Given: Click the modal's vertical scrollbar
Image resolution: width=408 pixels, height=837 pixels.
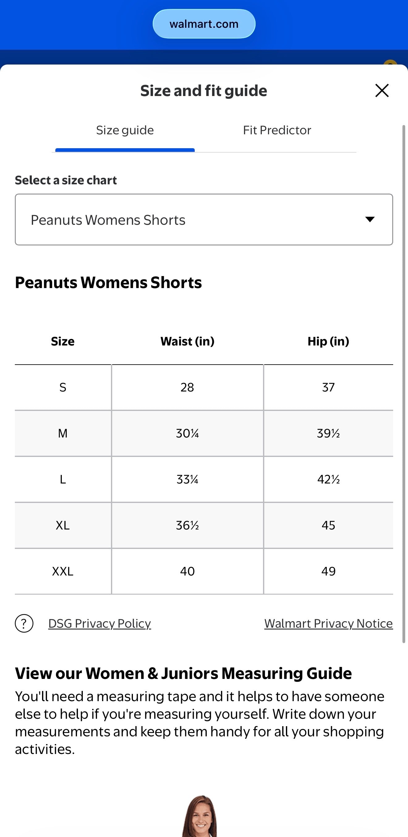Looking at the screenshot, I should point(404,384).
